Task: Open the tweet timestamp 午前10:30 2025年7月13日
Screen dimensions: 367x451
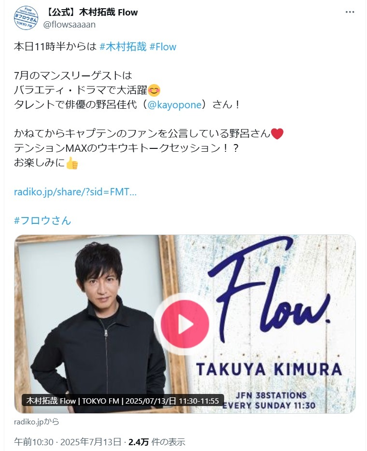Action: pyautogui.click(x=68, y=441)
